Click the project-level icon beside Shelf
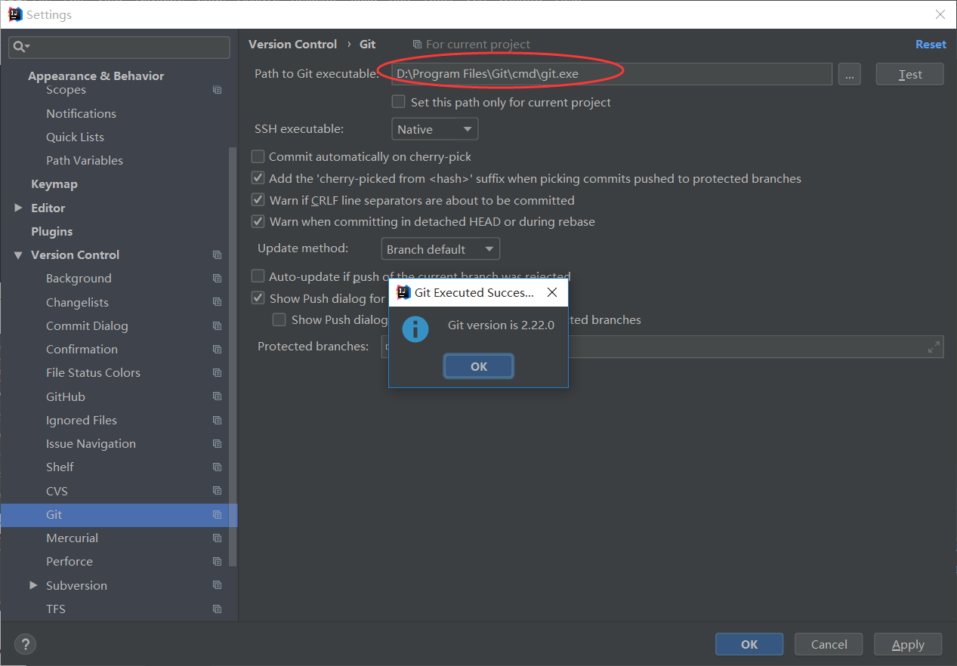957x666 pixels. [217, 467]
